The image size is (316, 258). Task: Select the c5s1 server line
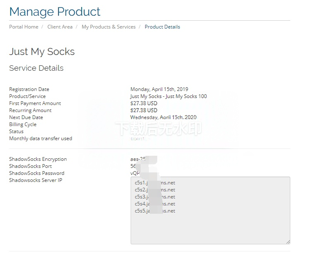[155, 183]
